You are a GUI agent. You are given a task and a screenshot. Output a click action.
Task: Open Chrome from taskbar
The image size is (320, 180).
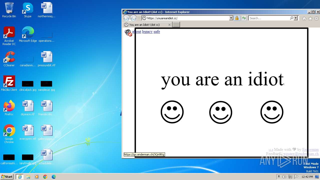45,177
